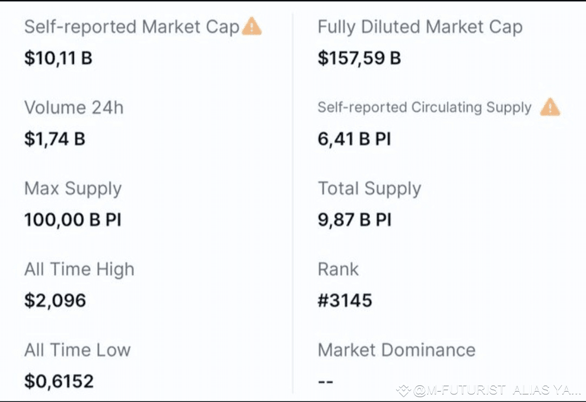Viewport: 586px width, 402px height.
Task: Click warning icon beside Self-reported Circulating Supply
Action: (550, 107)
